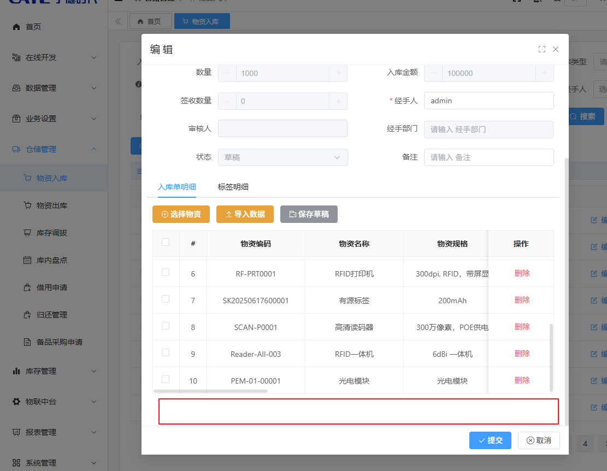Expand the 在线开发 sidebar menu
This screenshot has width=607, height=471.
tap(55, 57)
